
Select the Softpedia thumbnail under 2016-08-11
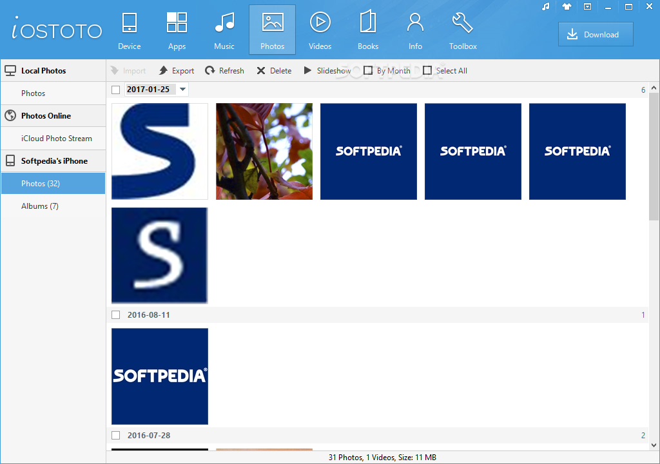pyautogui.click(x=160, y=376)
